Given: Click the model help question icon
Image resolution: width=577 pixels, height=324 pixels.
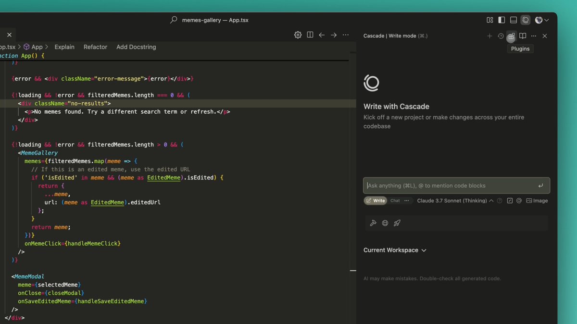Looking at the screenshot, I should [500, 201].
